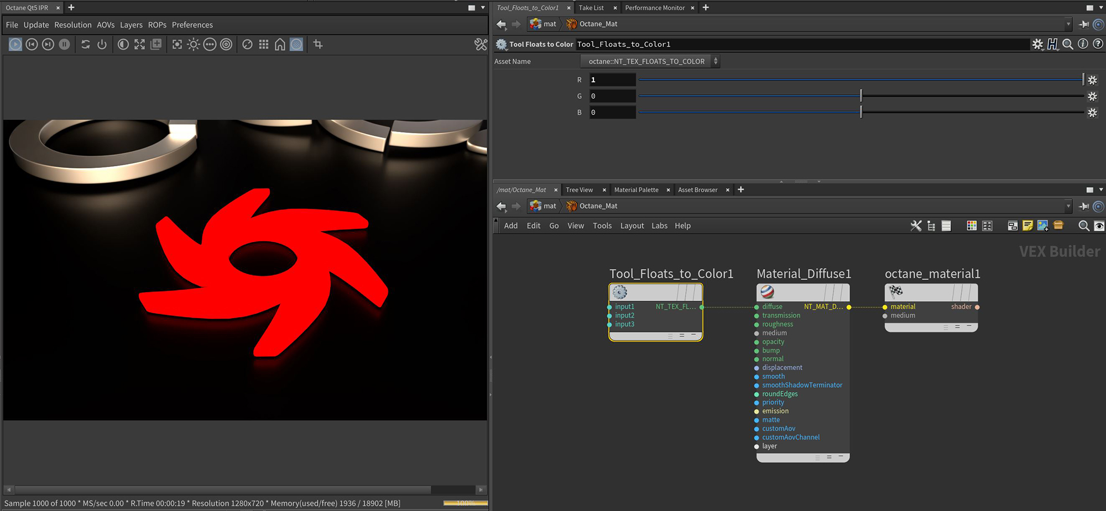Toggle the network display eye icon
The image size is (1106, 511).
[1099, 225]
